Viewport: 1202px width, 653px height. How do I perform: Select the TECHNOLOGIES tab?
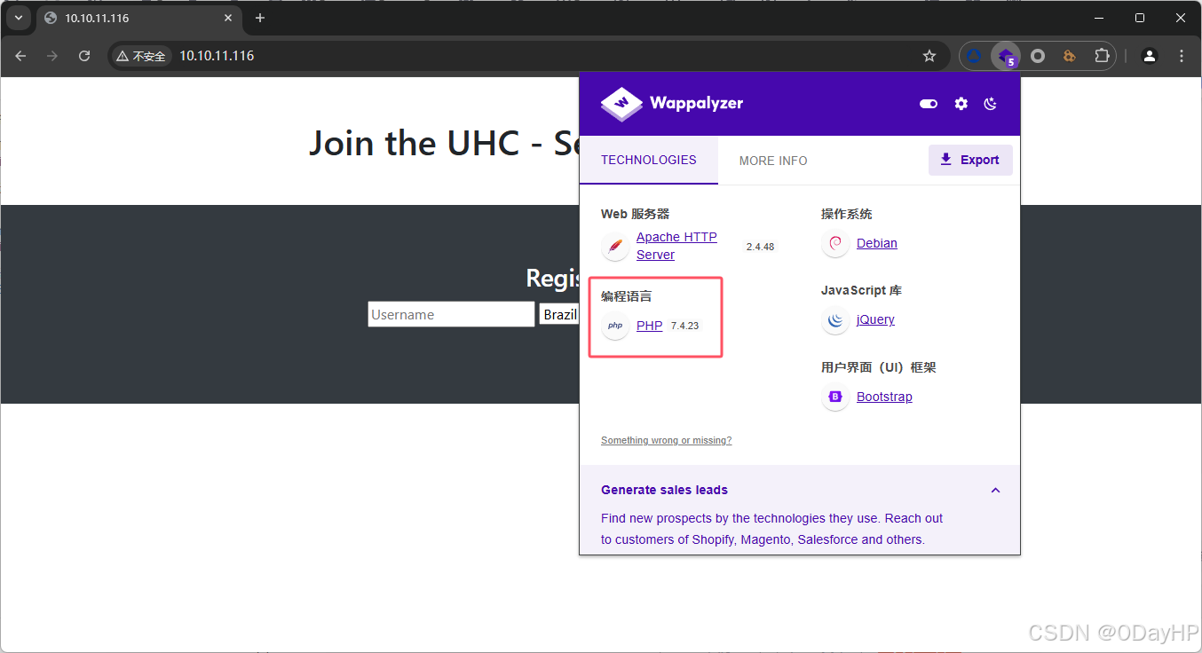[x=648, y=160]
